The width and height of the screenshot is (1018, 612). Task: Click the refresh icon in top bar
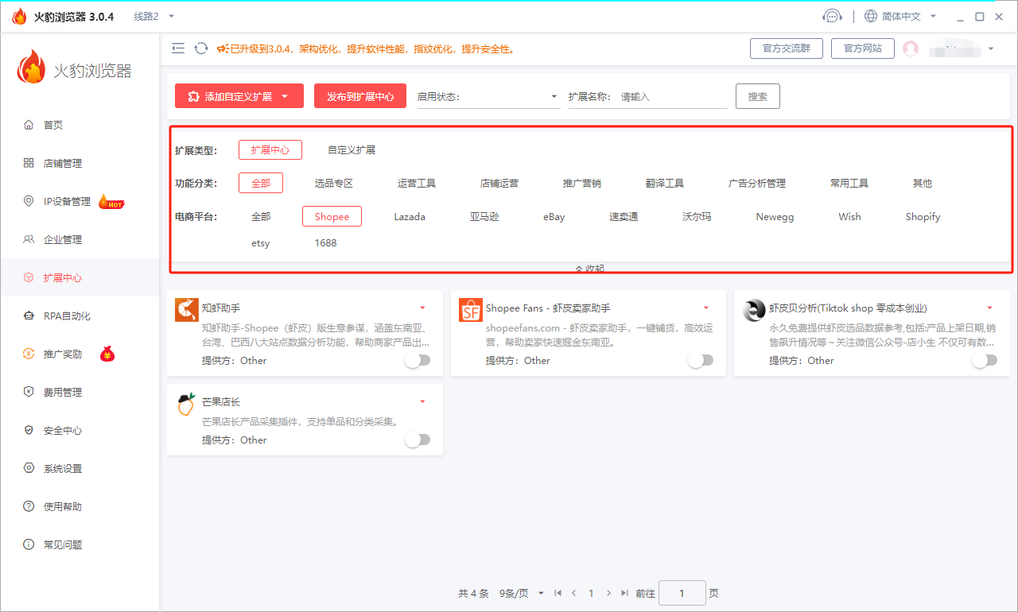[201, 48]
